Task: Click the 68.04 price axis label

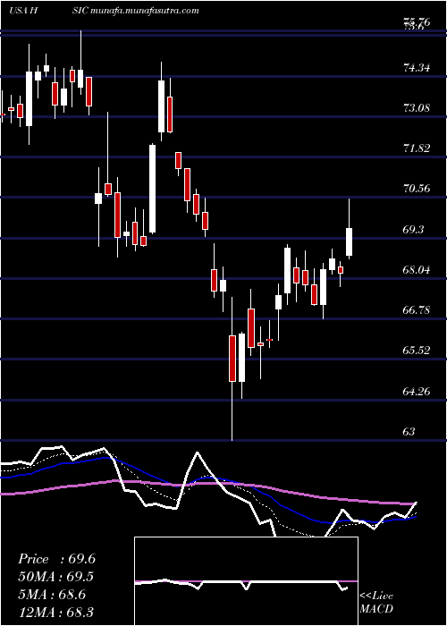Action: point(417,270)
